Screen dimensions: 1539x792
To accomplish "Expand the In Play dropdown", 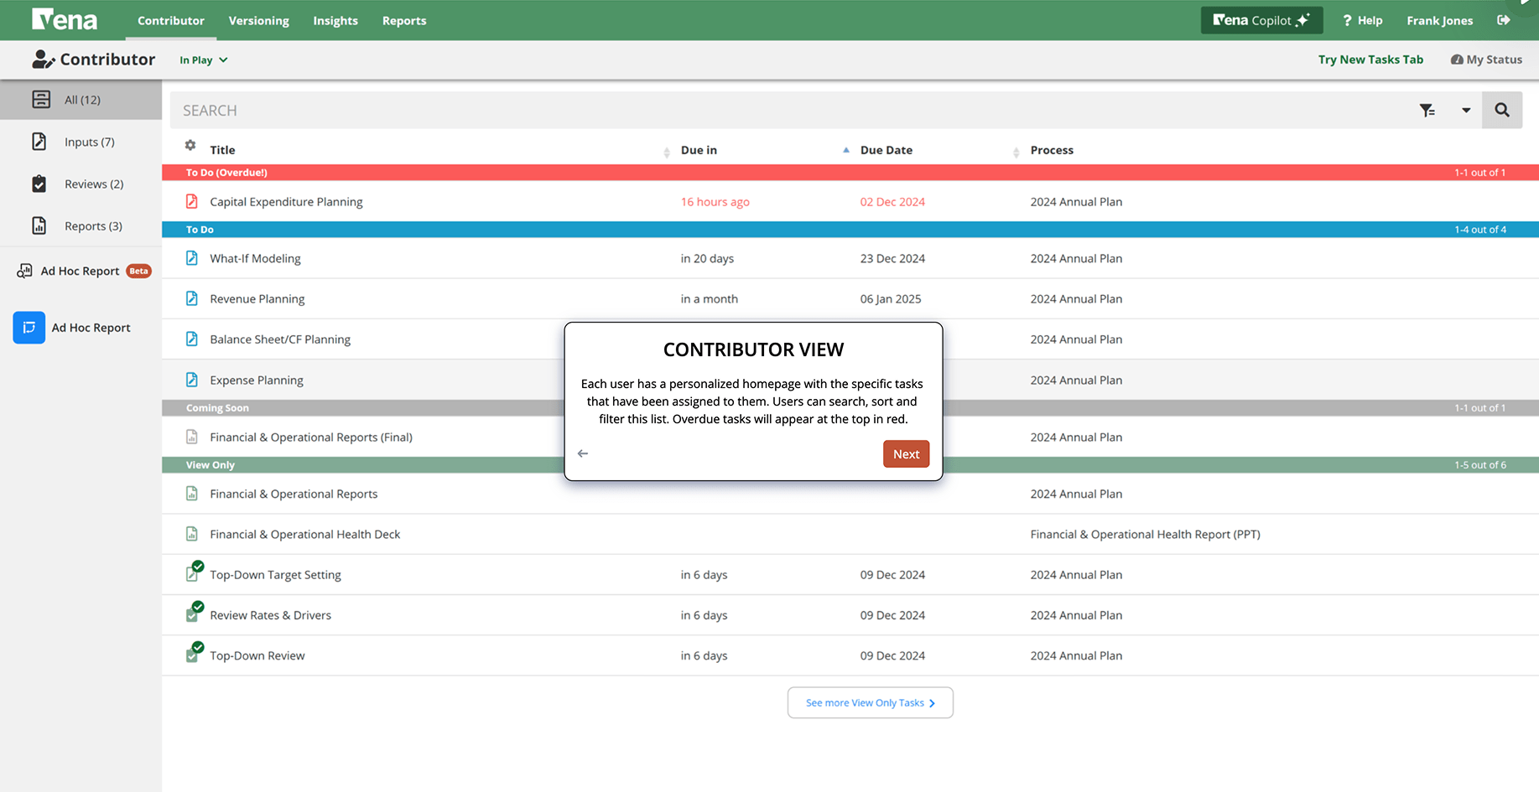I will tap(204, 60).
